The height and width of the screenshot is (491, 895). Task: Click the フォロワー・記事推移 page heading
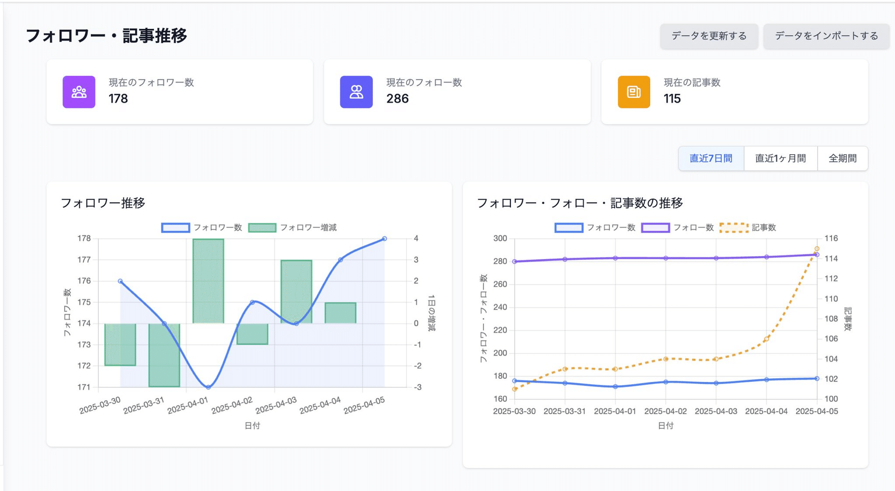point(106,36)
